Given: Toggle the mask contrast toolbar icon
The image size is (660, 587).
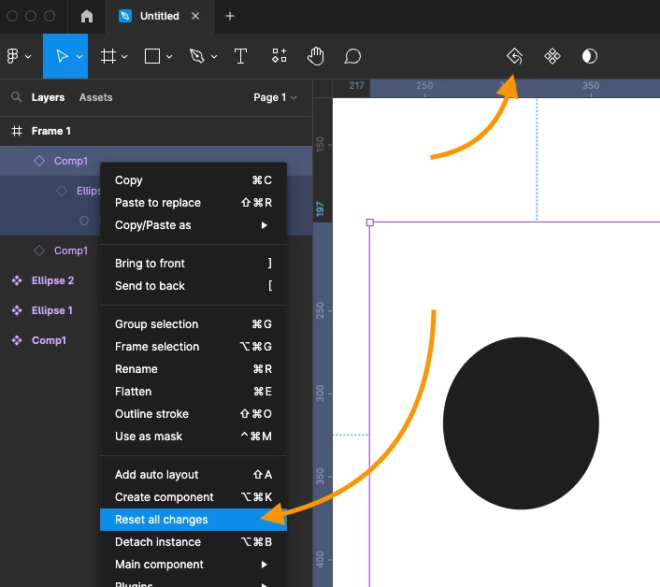Looking at the screenshot, I should click(x=589, y=56).
